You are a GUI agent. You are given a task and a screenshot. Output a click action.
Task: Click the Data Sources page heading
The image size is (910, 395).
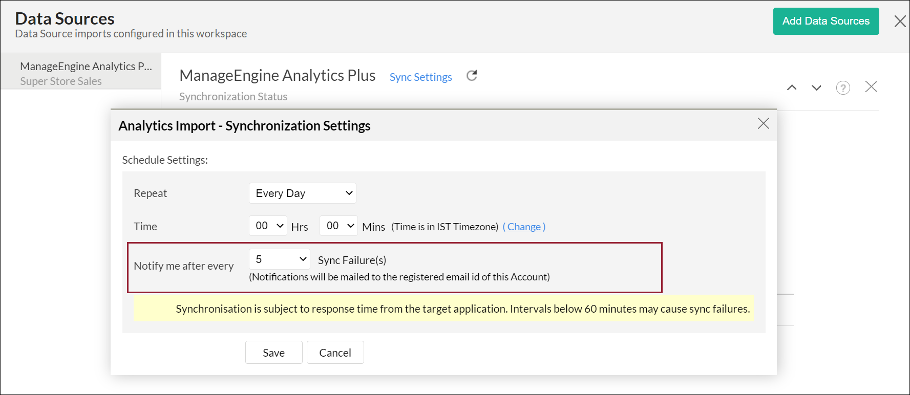tap(65, 19)
